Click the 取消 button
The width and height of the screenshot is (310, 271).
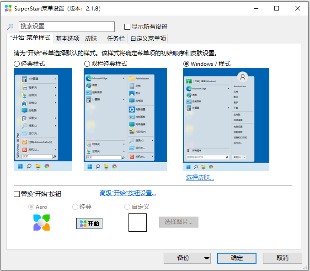click(282, 258)
